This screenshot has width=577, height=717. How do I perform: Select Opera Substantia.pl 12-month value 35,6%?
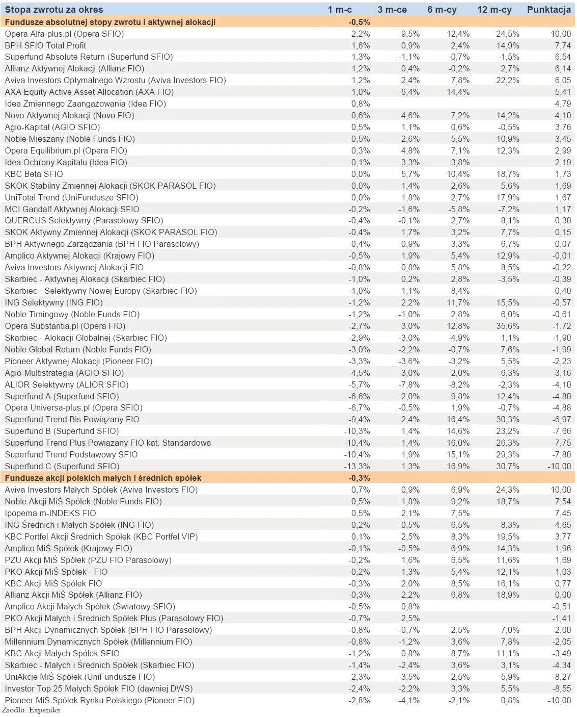pos(508,326)
